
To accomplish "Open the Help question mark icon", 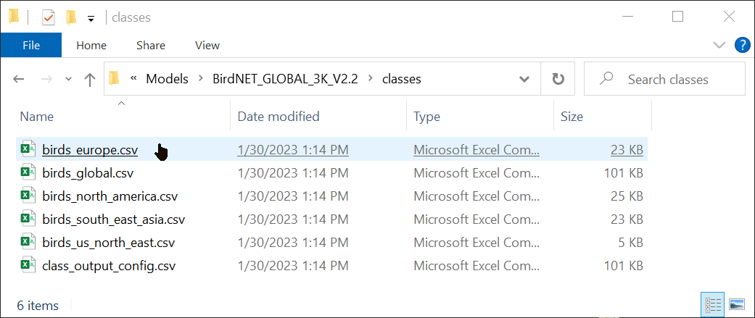I will (x=742, y=45).
